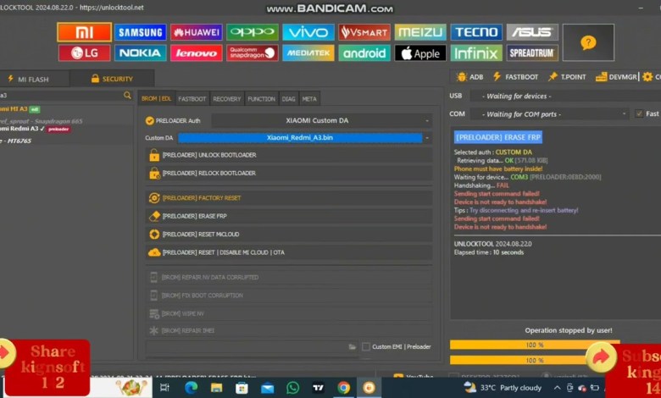Launch DEVMGR device manager
661x398 pixels.
pyautogui.click(x=601, y=77)
